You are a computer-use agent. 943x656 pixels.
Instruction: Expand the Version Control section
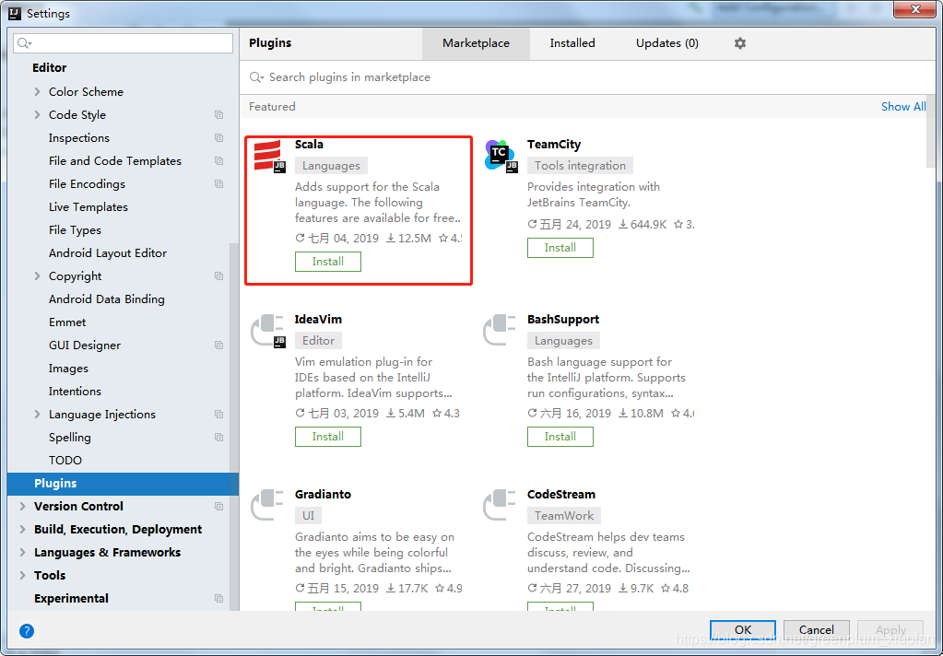[23, 506]
